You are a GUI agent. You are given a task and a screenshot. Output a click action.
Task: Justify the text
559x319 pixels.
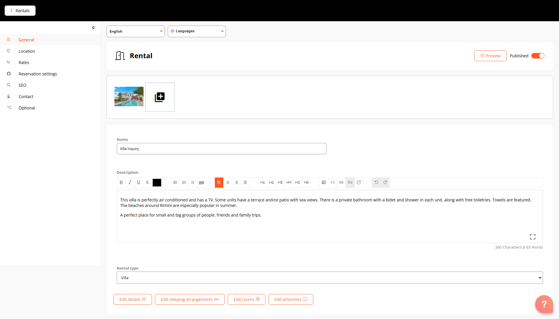245,182
